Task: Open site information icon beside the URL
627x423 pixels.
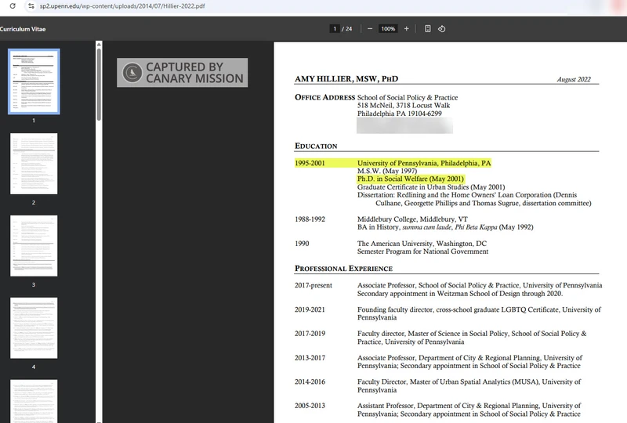Action: click(x=31, y=6)
